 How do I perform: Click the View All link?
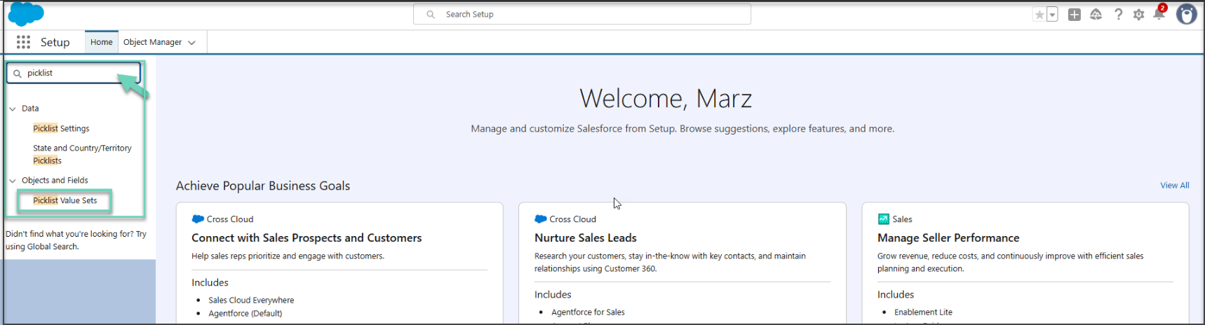point(1174,186)
